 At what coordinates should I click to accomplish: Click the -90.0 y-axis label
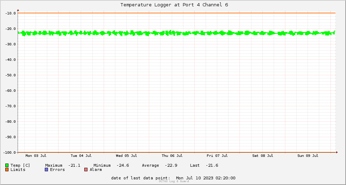coord(11,137)
